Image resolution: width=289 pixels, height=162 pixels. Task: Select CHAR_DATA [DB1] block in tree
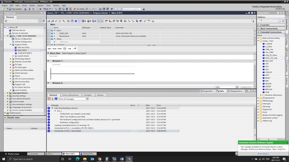(x=25, y=53)
